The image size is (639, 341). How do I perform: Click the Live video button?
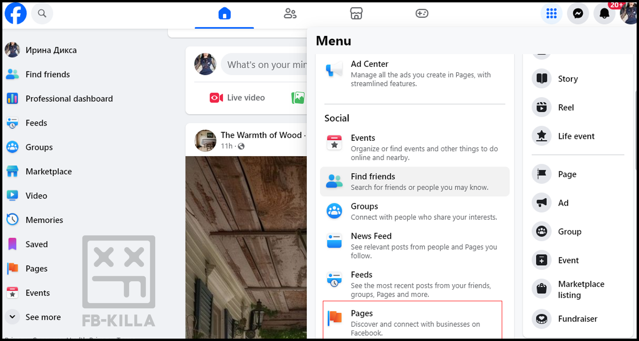tap(237, 98)
